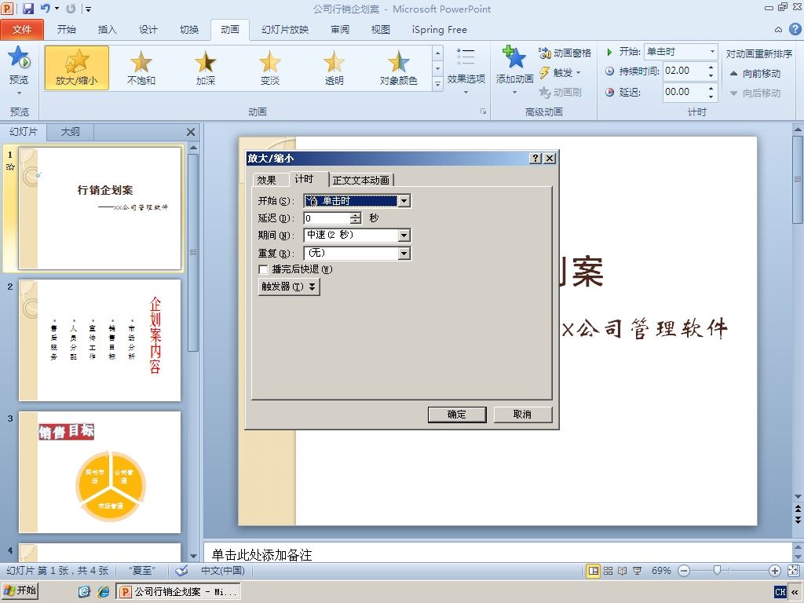The image size is (804, 603).
Task: Click the Save icon in quick access toolbar
Action: pyautogui.click(x=28, y=9)
